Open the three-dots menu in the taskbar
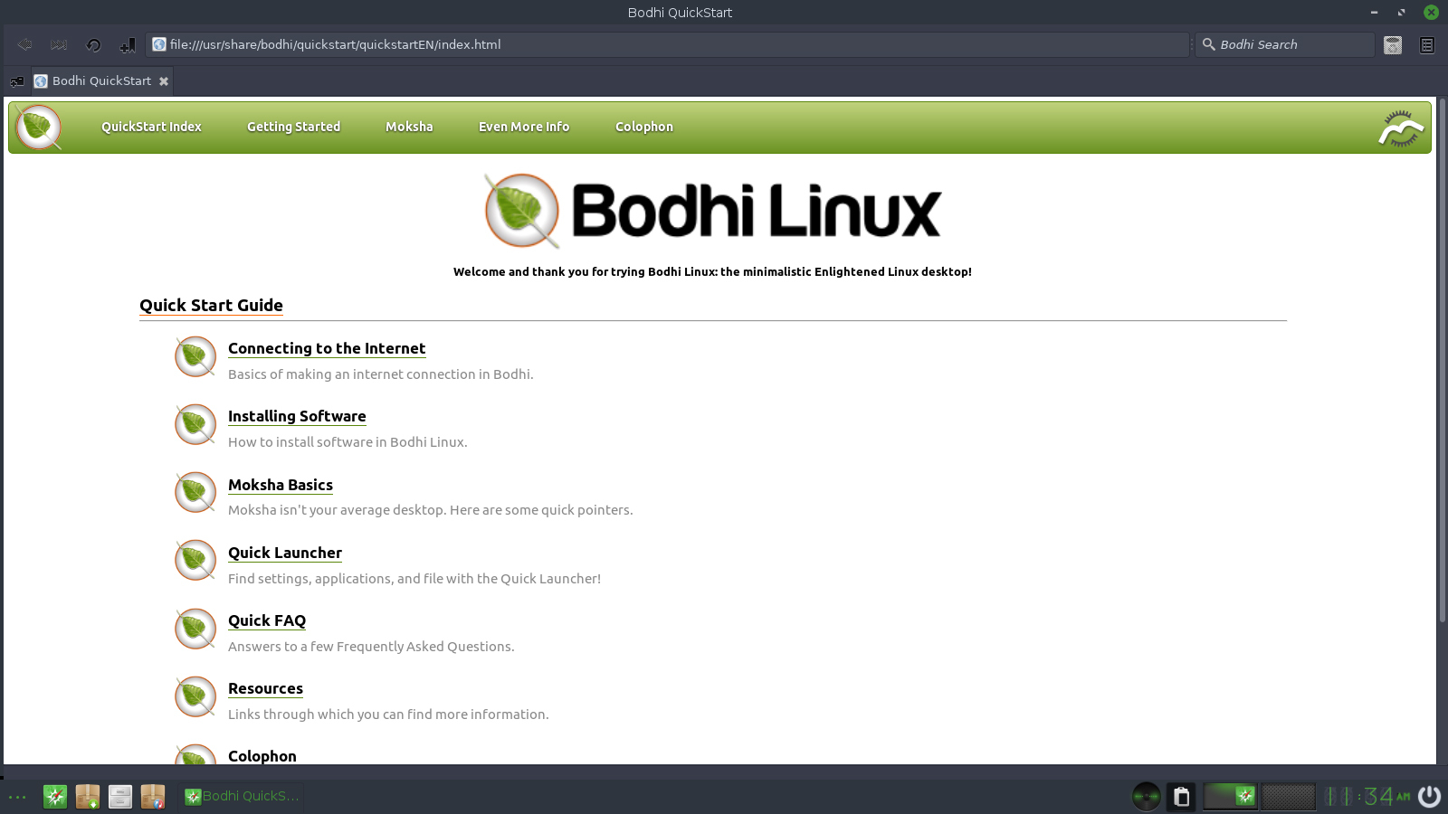 (x=17, y=797)
